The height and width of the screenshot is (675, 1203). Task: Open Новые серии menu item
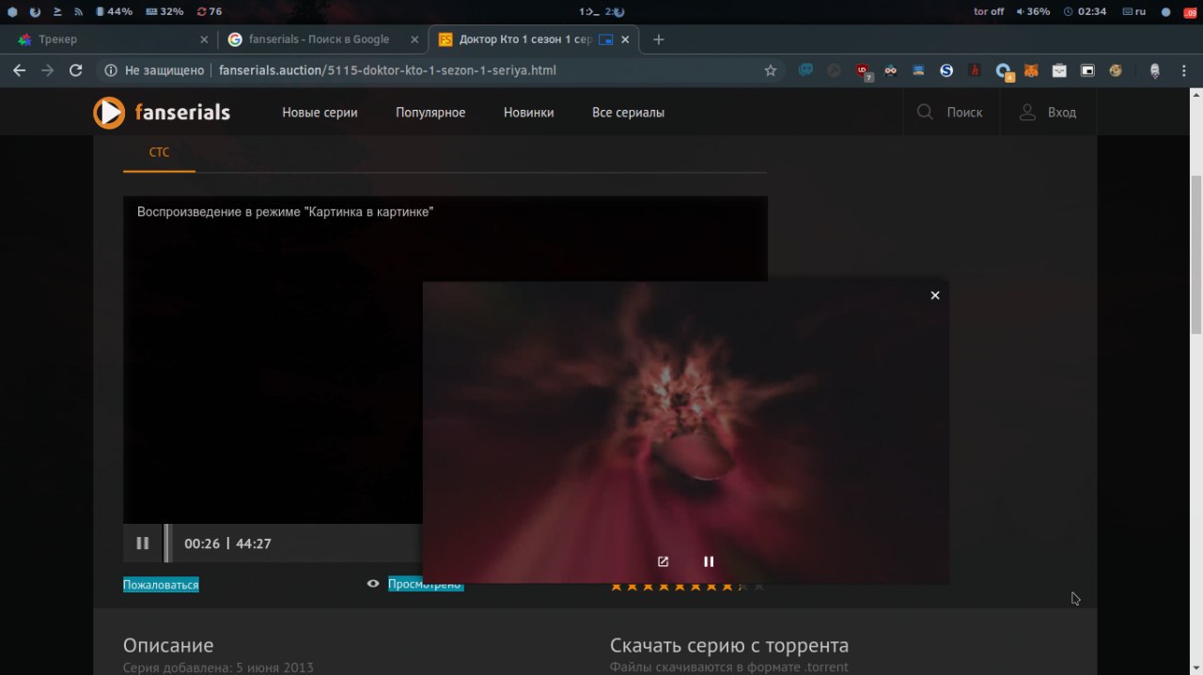tap(320, 113)
